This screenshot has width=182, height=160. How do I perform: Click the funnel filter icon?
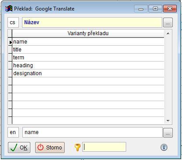pos(77,147)
